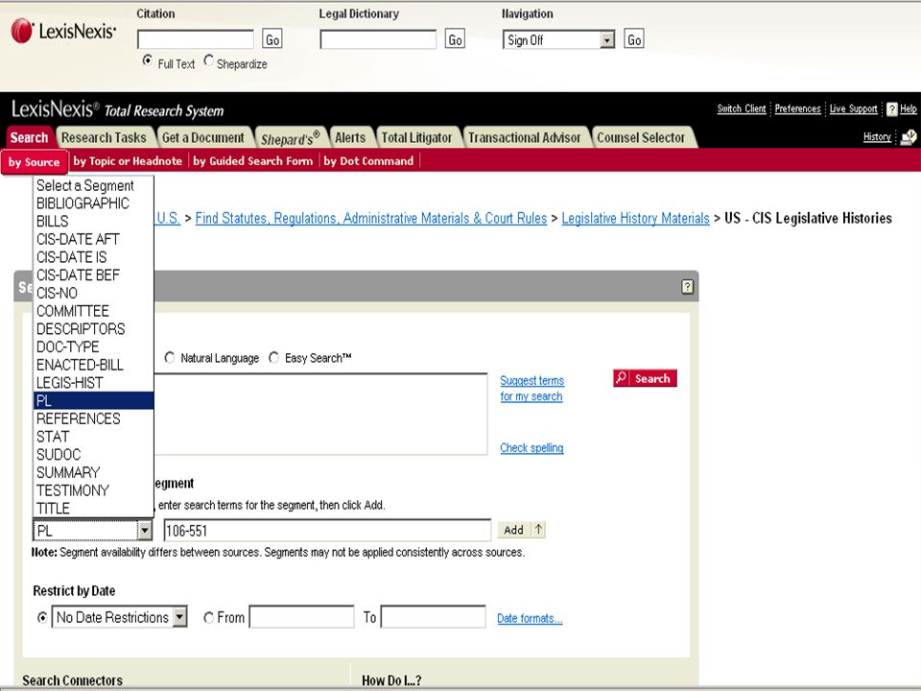Screen dimensions: 921x691
Task: Select REFERENCES segment option
Action: (93, 418)
